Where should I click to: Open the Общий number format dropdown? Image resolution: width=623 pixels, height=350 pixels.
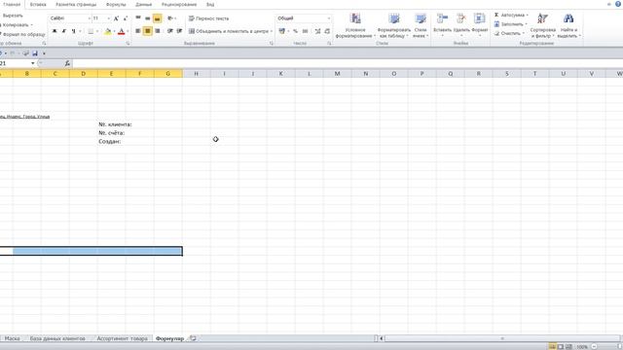pyautogui.click(x=328, y=18)
